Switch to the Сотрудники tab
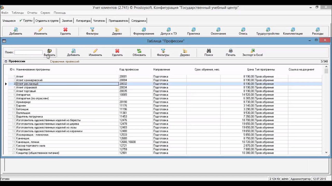 [139, 21]
